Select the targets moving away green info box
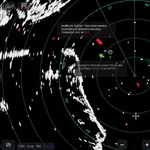This screenshot has width=150, height=150. 101,68
